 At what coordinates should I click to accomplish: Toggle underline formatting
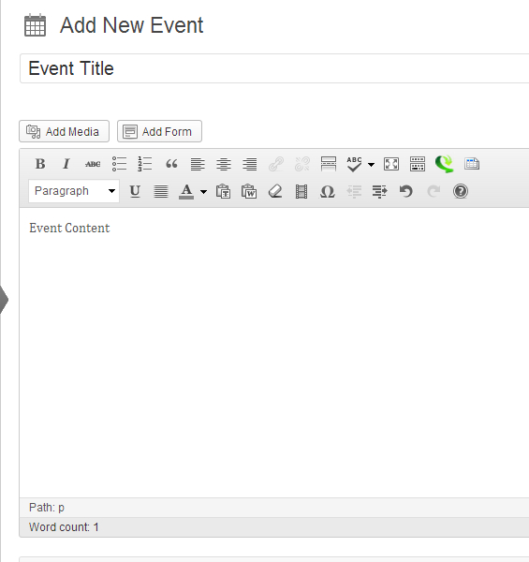point(135,191)
